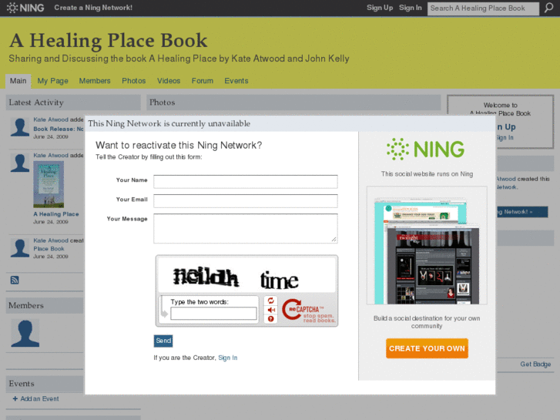The height and width of the screenshot is (420, 560).
Task: Click Sign In link for the Creator
Action: (x=228, y=358)
